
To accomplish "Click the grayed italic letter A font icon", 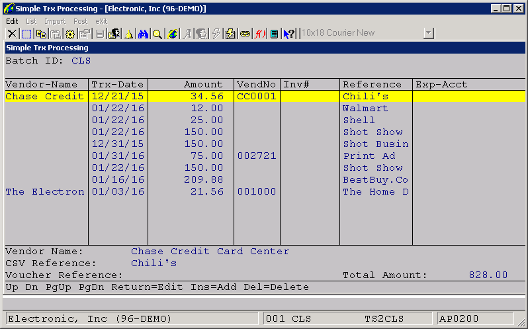I will pos(187,34).
